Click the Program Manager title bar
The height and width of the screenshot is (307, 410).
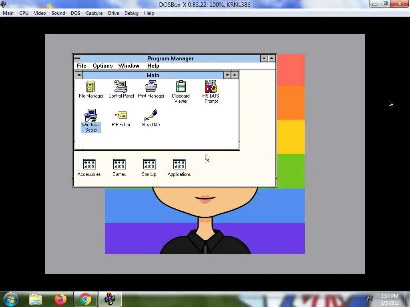[x=171, y=58]
